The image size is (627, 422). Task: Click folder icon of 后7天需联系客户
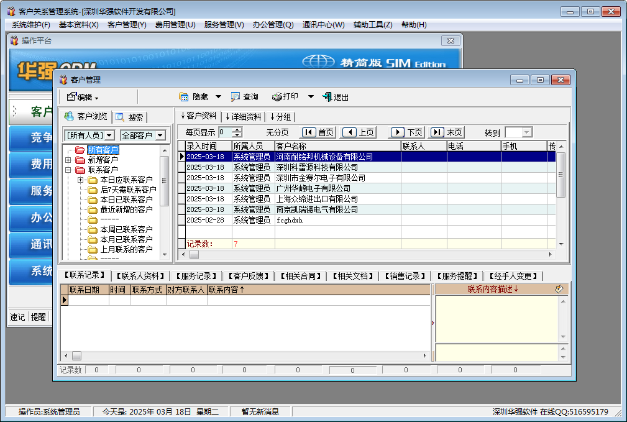[93, 190]
